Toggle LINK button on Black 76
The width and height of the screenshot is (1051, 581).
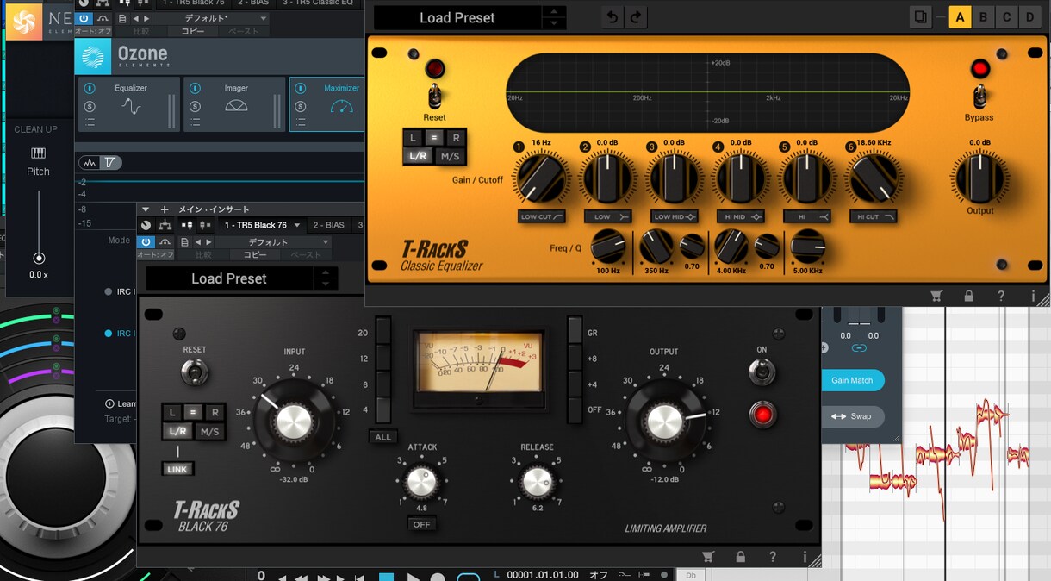click(177, 469)
